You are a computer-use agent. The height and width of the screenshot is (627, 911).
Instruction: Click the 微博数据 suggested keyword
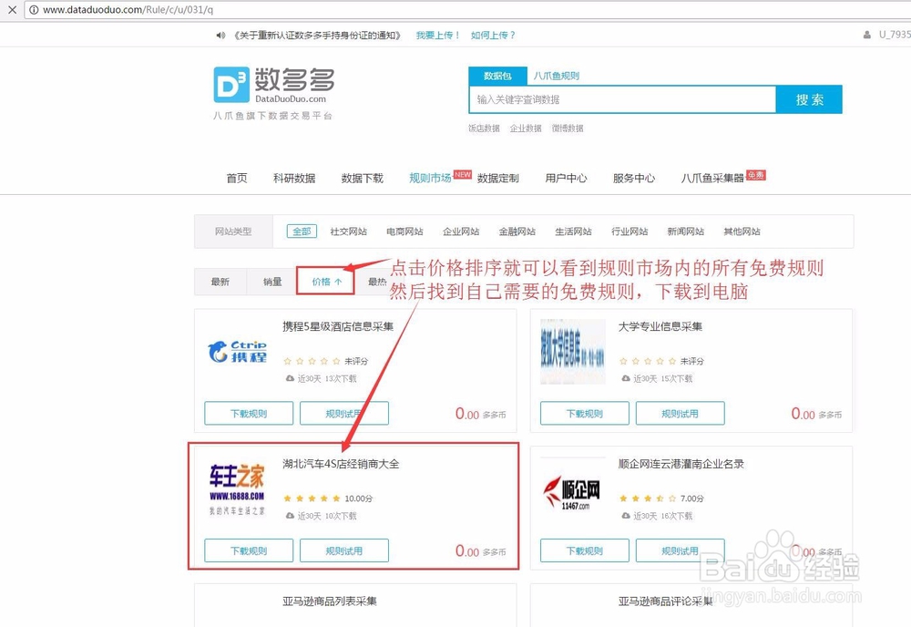click(568, 128)
